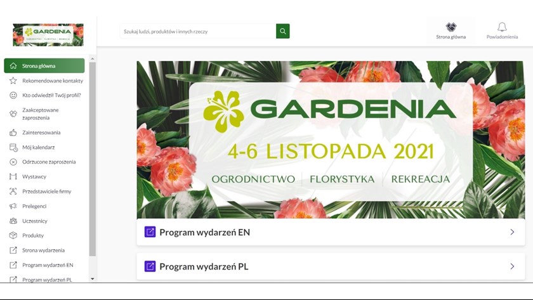The width and height of the screenshot is (533, 300).
Task: Open notifications via the bell icon
Action: (x=502, y=27)
